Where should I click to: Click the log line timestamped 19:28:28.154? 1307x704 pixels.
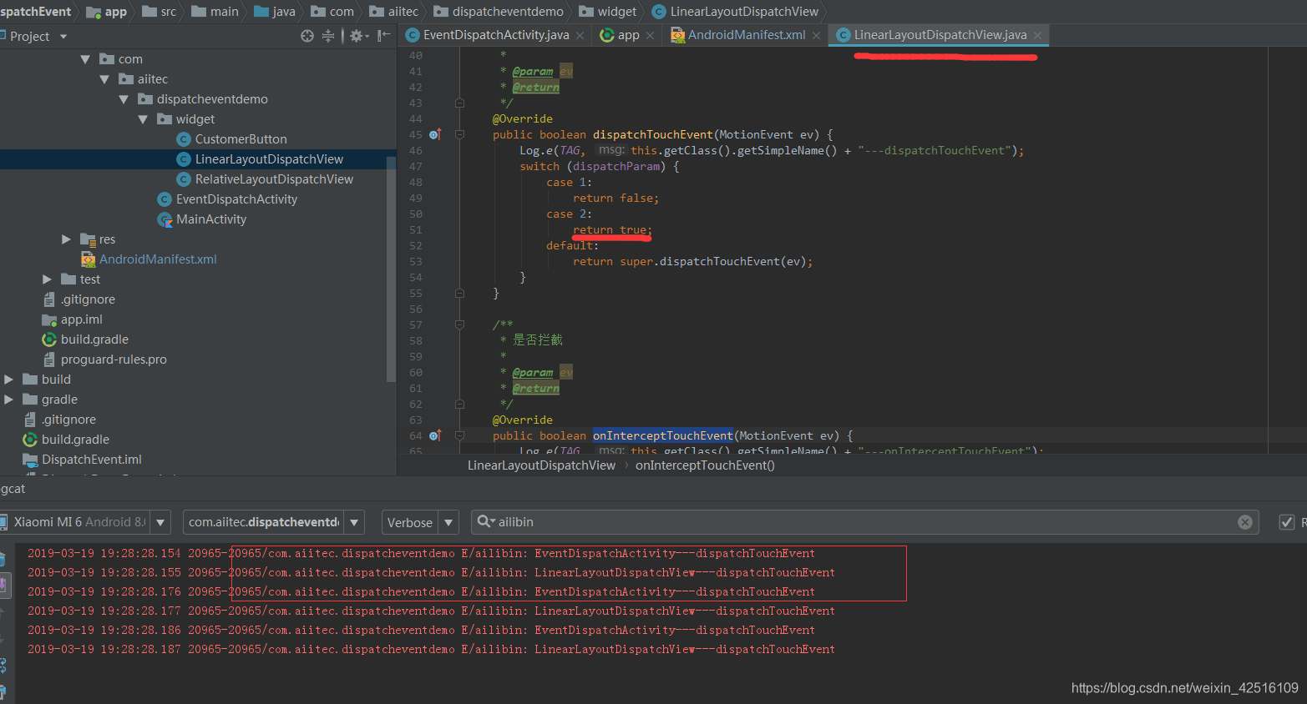(421, 553)
